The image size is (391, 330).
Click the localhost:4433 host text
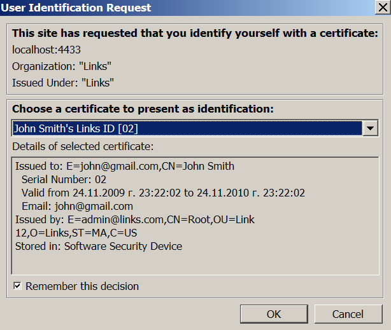point(46,50)
